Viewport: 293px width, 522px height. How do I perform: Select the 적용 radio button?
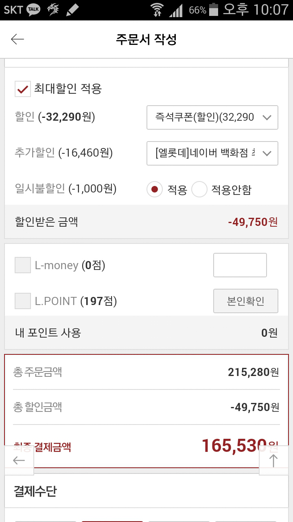pos(155,189)
